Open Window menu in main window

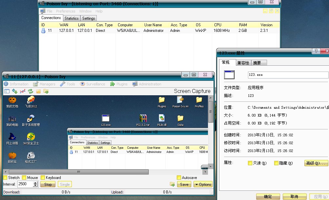click(85, 11)
